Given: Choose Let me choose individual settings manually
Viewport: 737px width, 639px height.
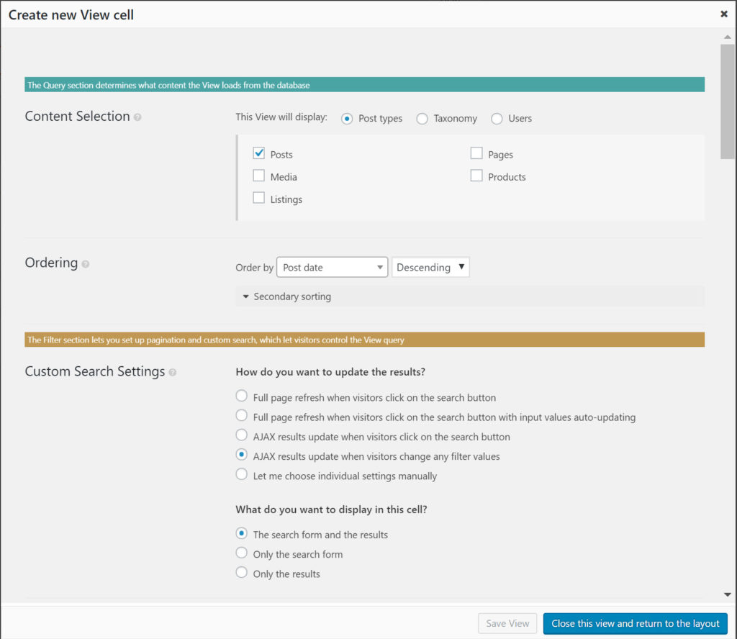Looking at the screenshot, I should tap(242, 476).
